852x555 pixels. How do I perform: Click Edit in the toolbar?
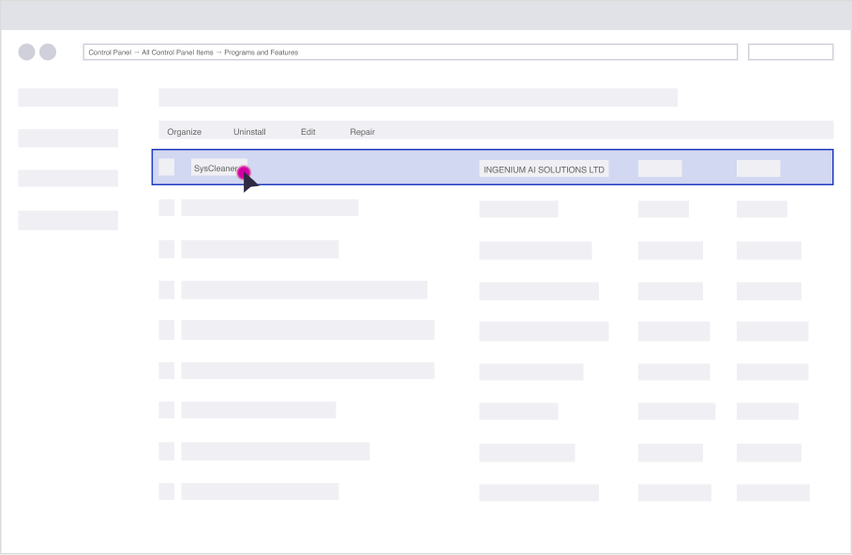click(x=307, y=132)
